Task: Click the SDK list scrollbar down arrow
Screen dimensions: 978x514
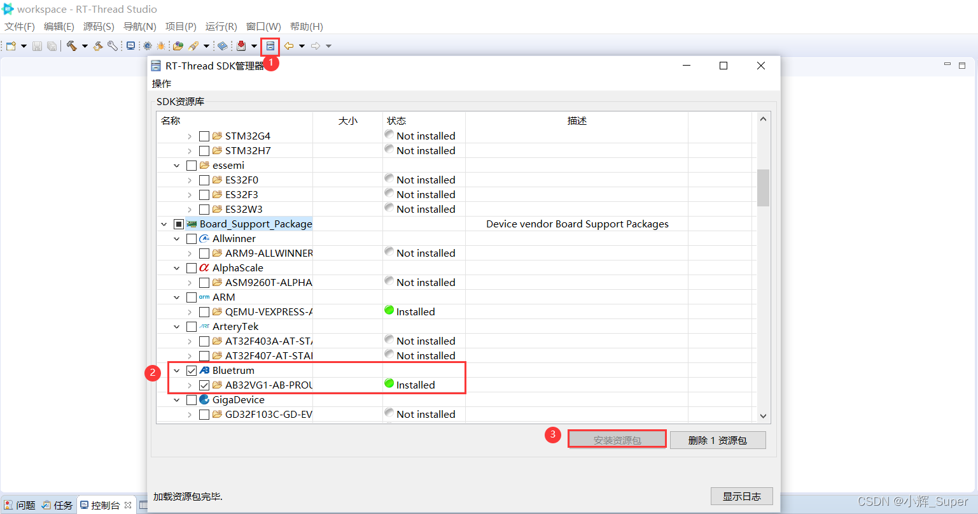Action: tap(763, 416)
